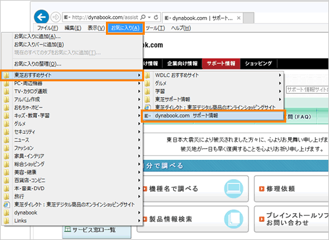Click site icon beside dynabook.com サポート情報

[x=147, y=116]
